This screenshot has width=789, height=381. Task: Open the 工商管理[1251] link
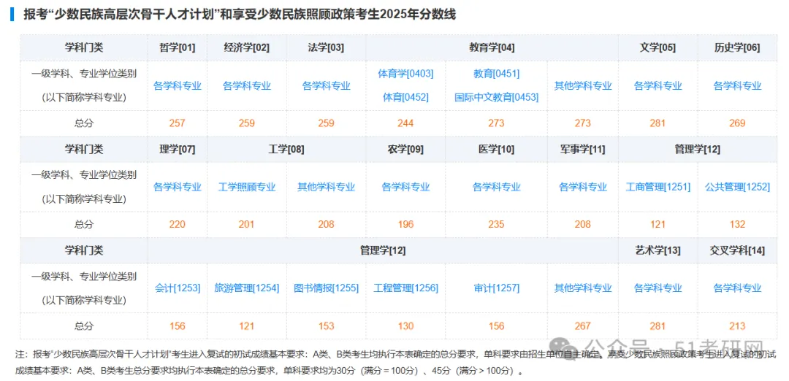point(657,188)
